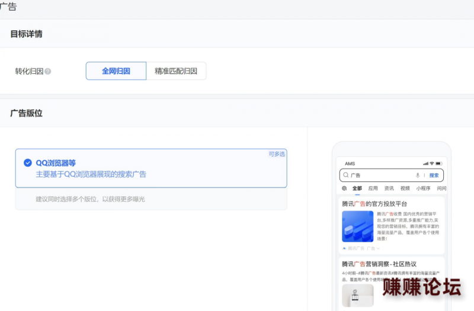Switch to the 应用 tab in preview
Viewport: 474px width, 311px height.
point(373,188)
